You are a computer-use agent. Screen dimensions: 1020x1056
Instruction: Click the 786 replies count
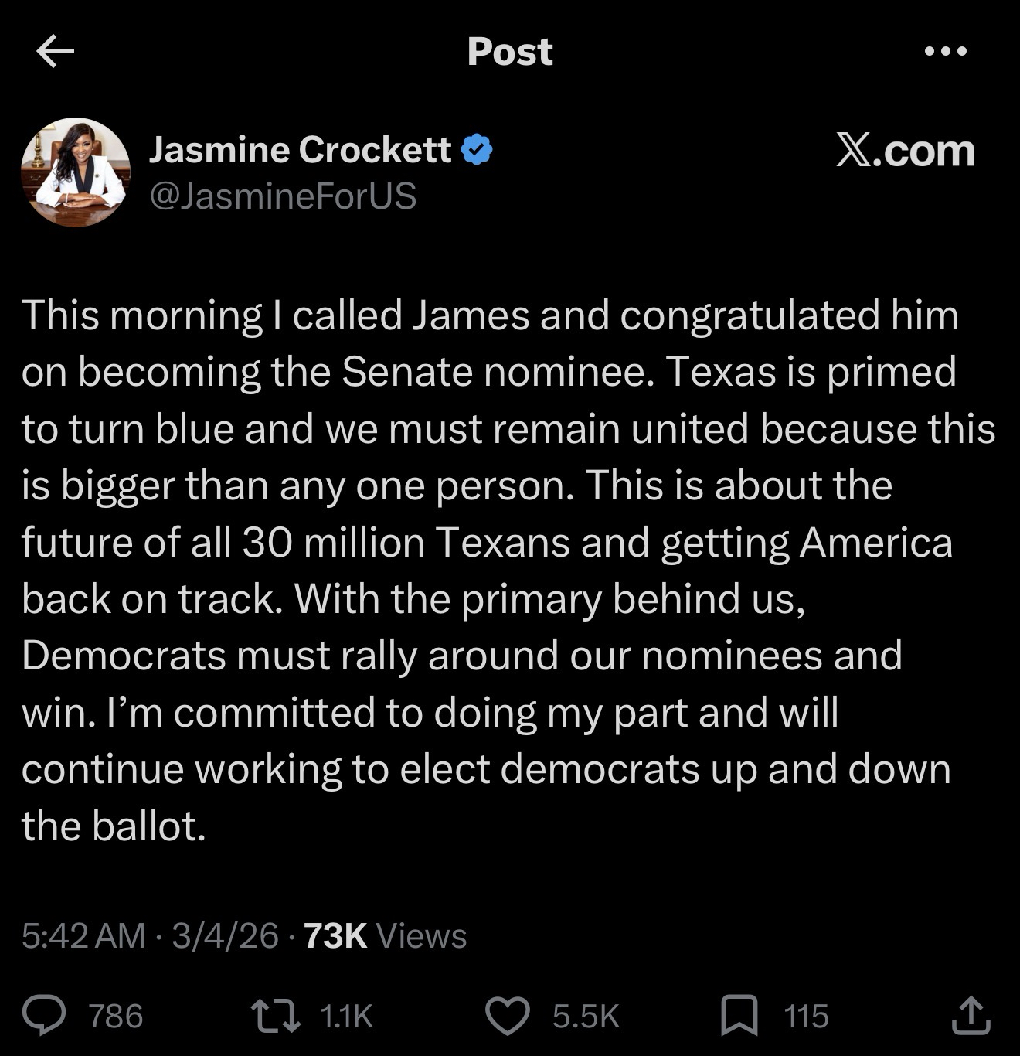[x=116, y=1016]
